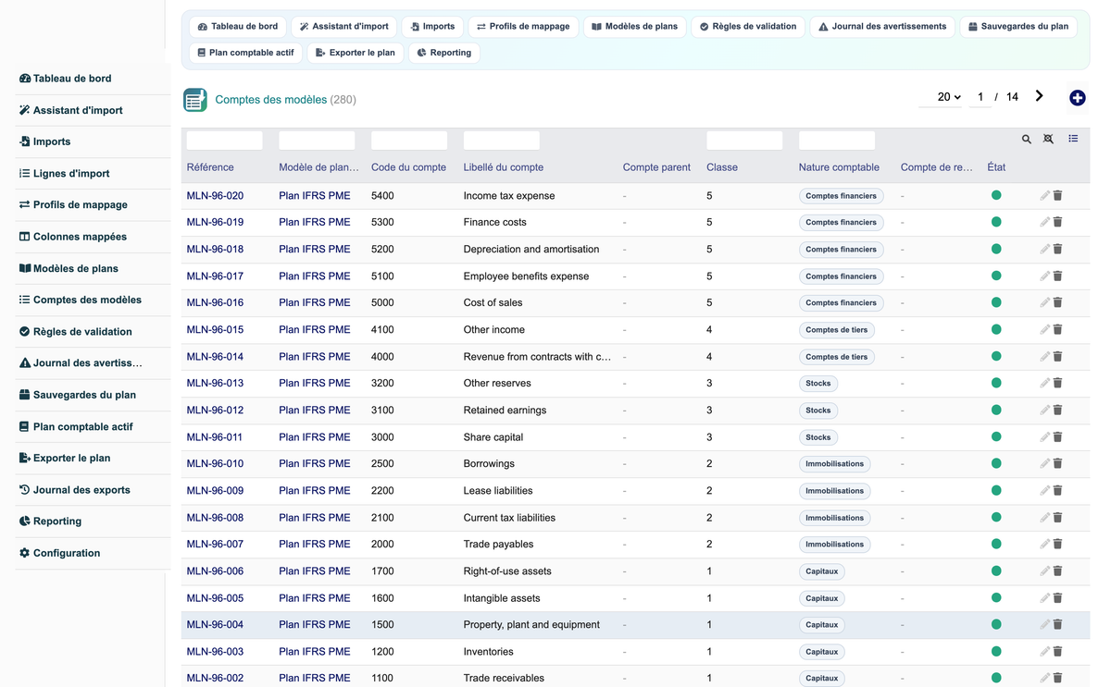Screen dimensions: 1111x687
Task: Open Règles de validation tab in top bar
Action: tap(747, 27)
